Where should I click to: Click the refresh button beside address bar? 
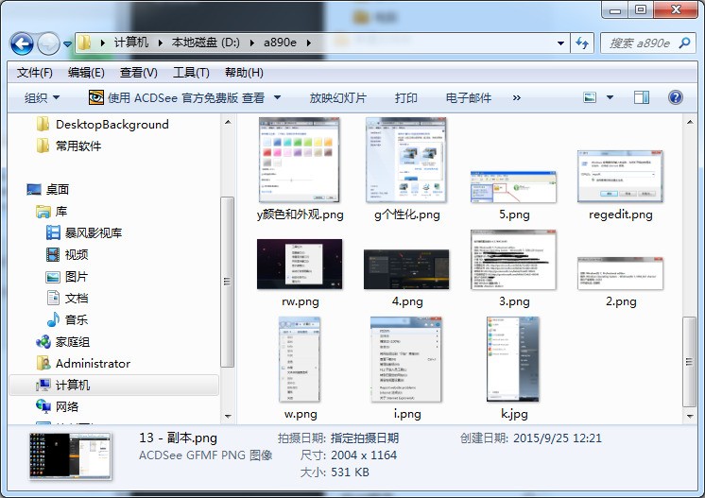(x=583, y=43)
